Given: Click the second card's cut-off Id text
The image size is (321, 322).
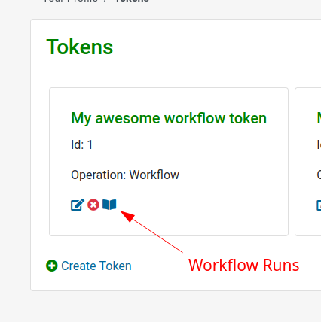Looking at the screenshot, I should coord(319,144).
